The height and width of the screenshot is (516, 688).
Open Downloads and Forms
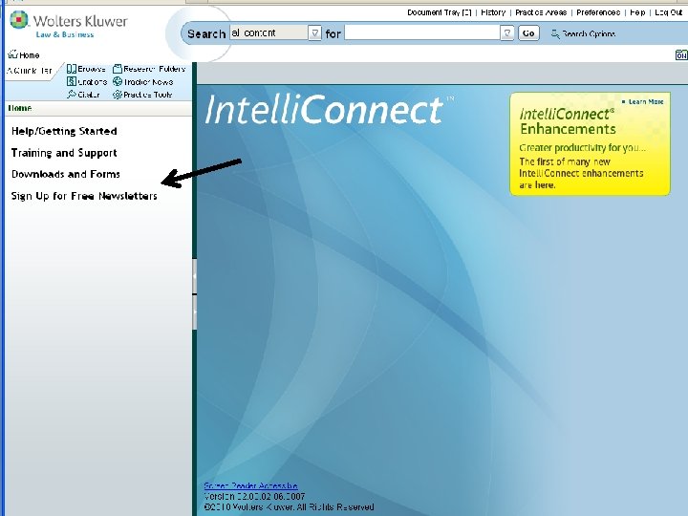pyautogui.click(x=65, y=174)
